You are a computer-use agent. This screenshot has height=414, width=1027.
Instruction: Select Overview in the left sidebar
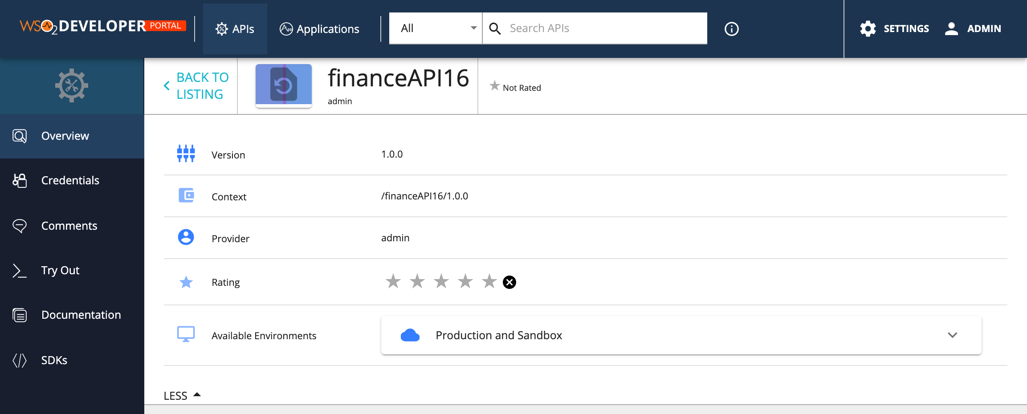[72, 136]
